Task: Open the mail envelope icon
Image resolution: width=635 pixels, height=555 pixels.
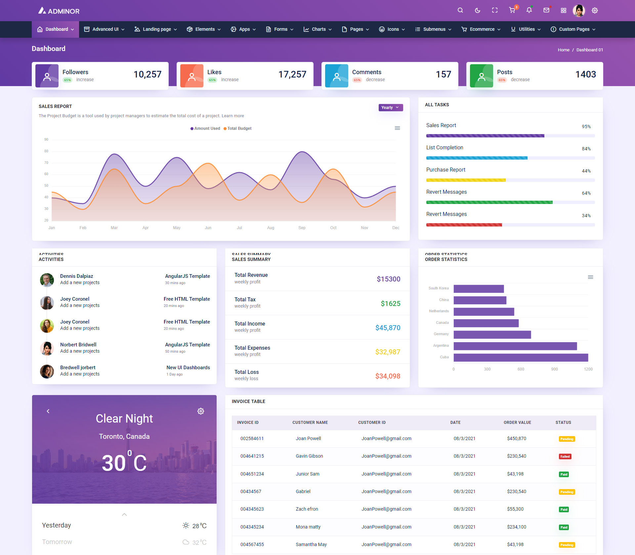Action: point(546,10)
